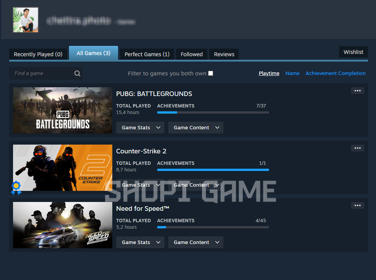This screenshot has height=280, width=376.
Task: Click the '5,2 hours' playtime text
Action: [127, 227]
